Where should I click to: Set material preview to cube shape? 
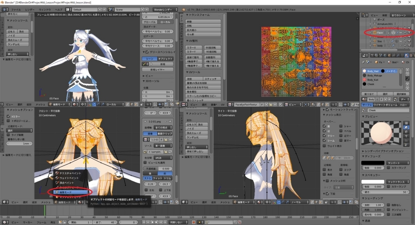click(x=406, y=132)
